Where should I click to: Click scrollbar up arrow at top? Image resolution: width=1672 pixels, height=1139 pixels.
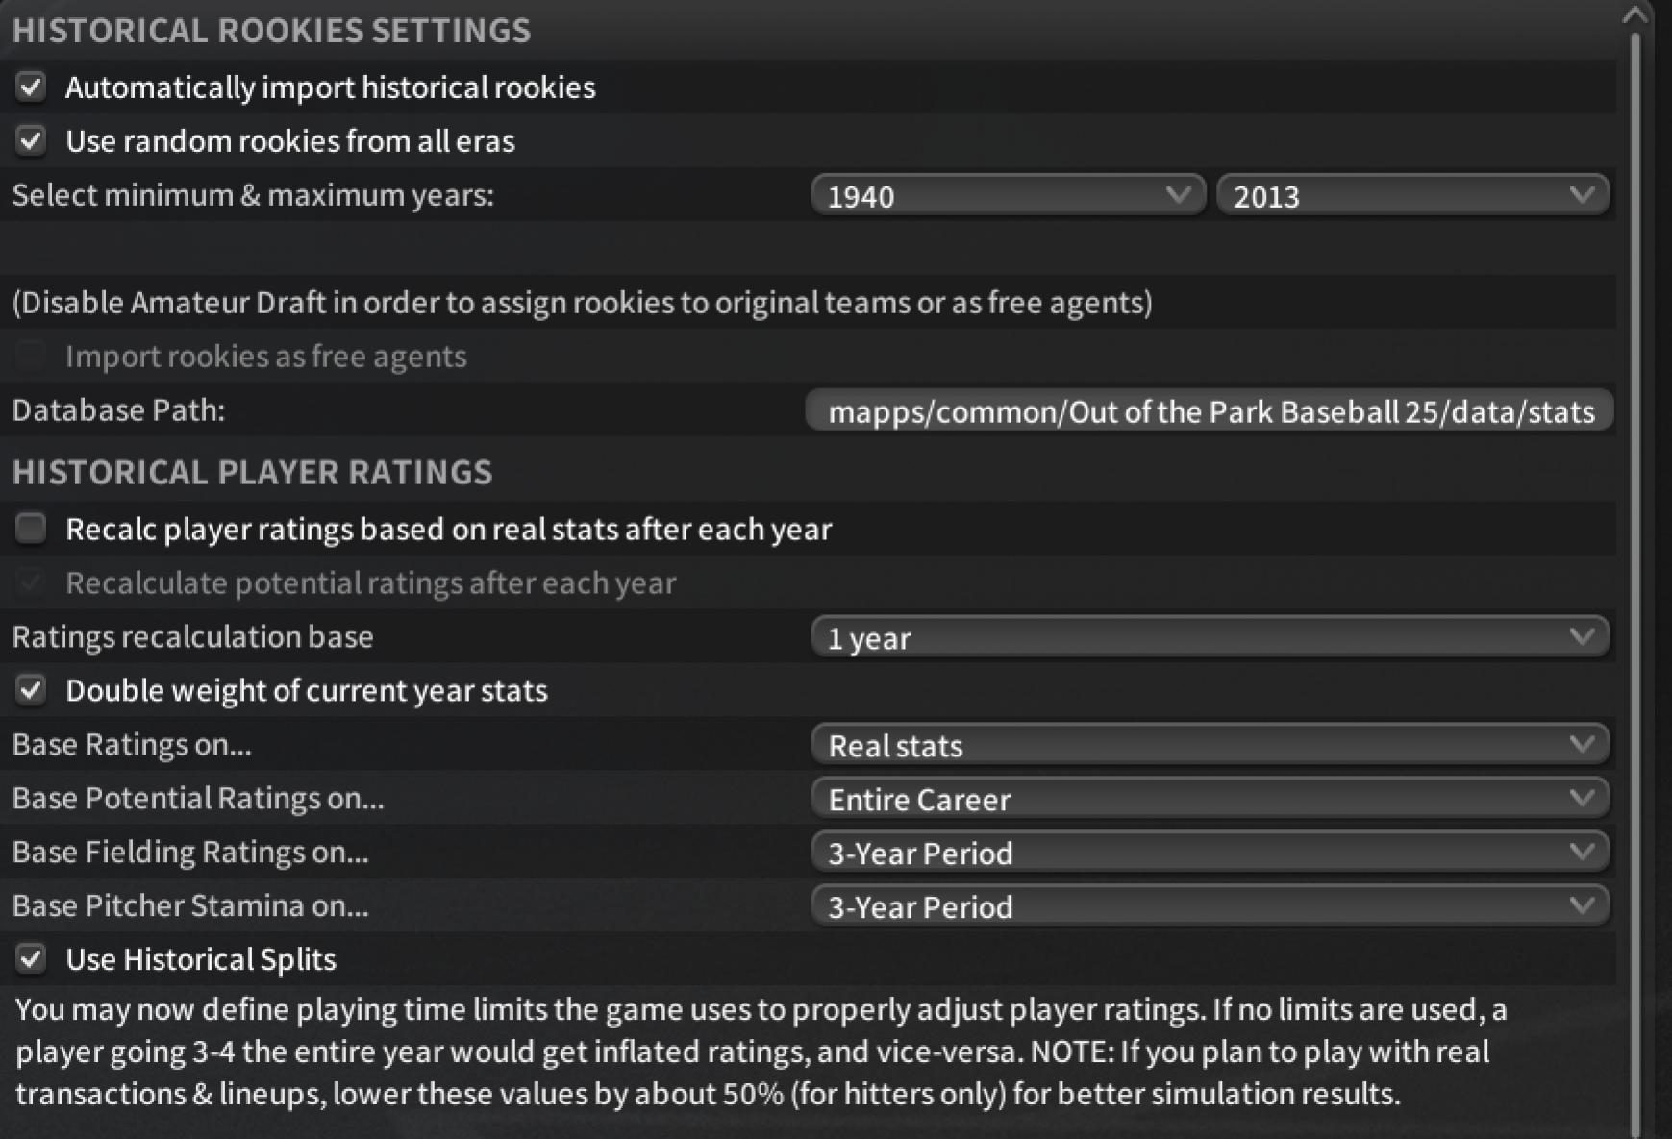coord(1635,15)
